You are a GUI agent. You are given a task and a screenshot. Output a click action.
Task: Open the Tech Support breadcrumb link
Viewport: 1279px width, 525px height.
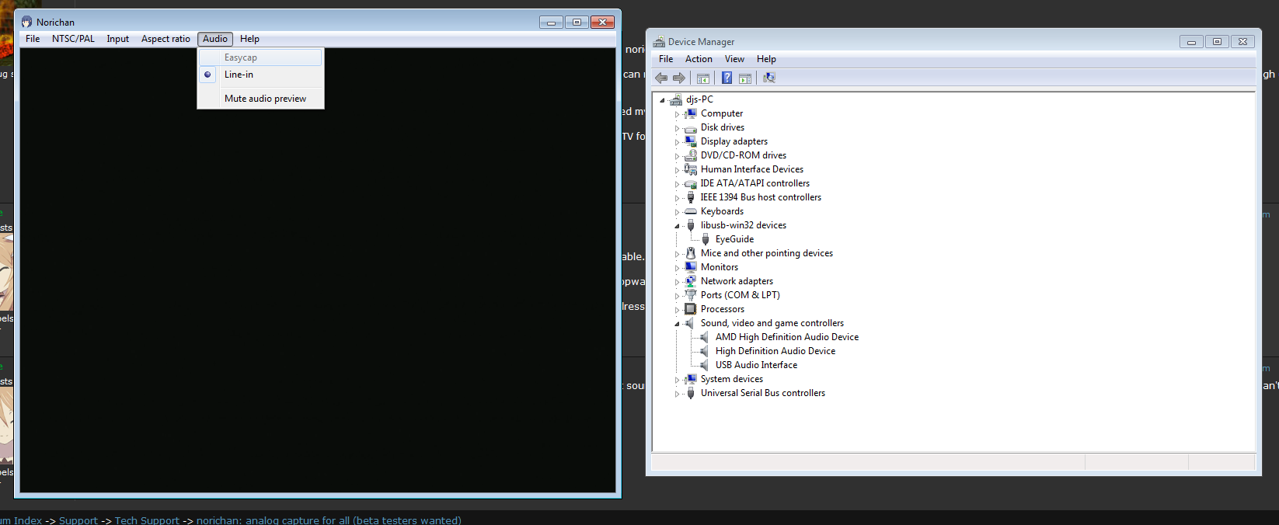(x=147, y=520)
